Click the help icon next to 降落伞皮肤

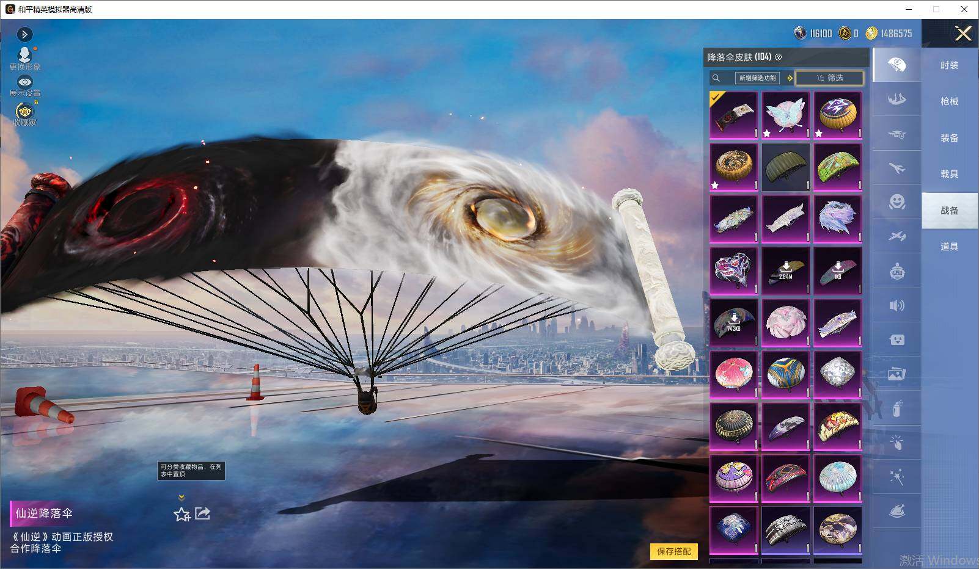click(x=778, y=57)
